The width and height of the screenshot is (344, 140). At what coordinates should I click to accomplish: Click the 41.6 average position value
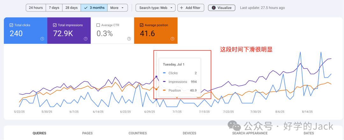point(147,33)
